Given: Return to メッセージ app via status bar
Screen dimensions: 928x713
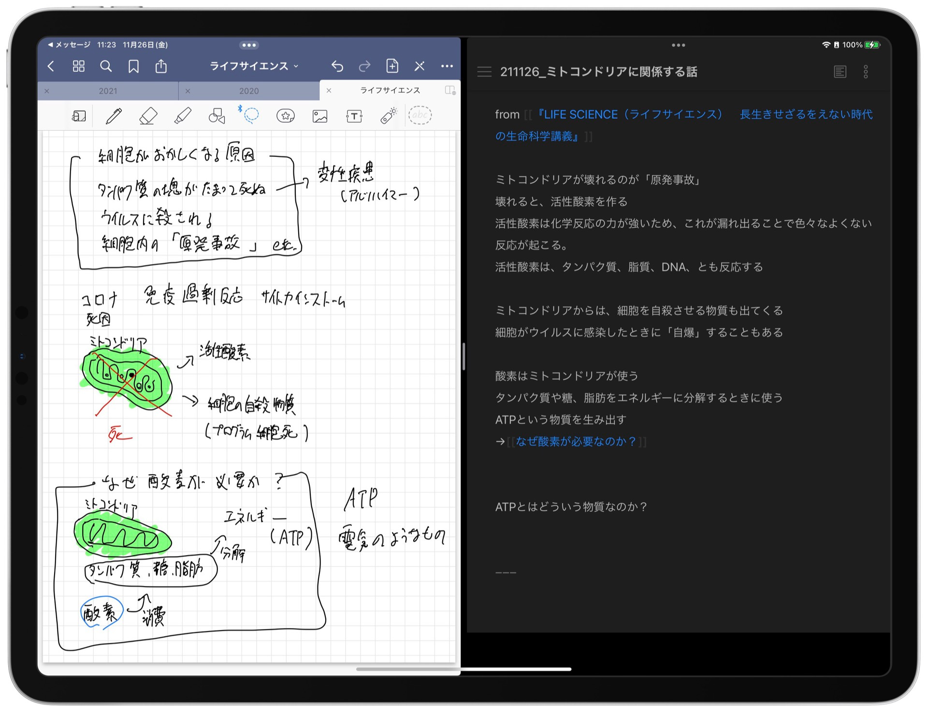Looking at the screenshot, I should (x=69, y=45).
